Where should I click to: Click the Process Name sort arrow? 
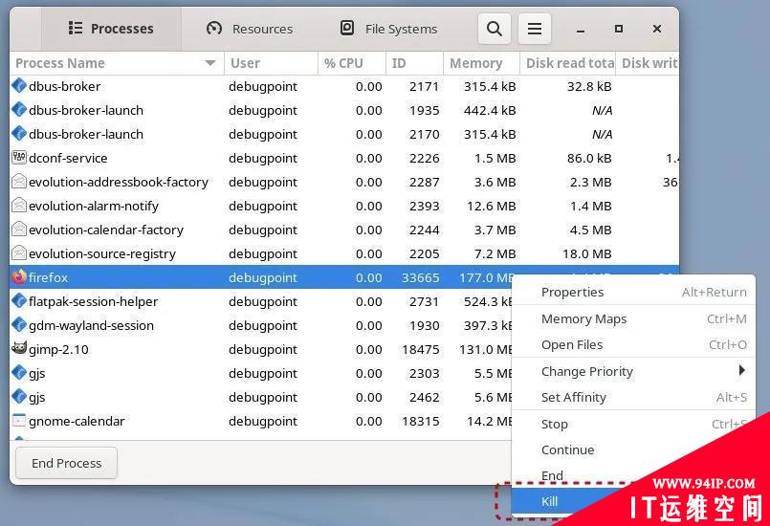point(210,63)
